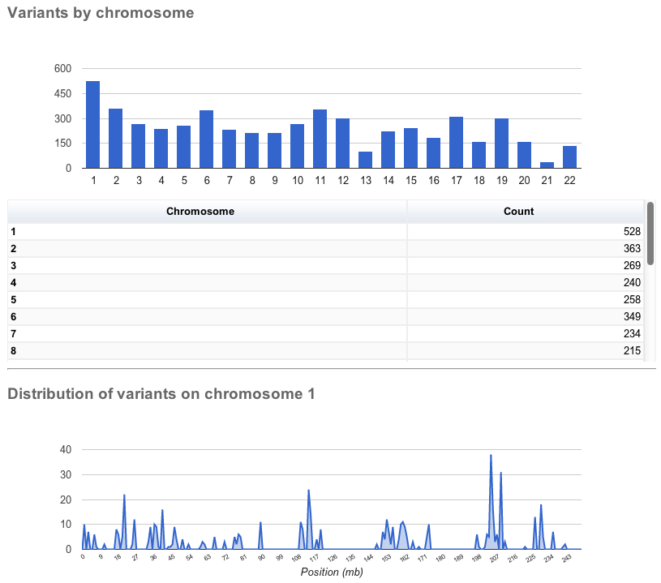Select table row with count 363
The height and width of the screenshot is (583, 661).
click(325, 249)
